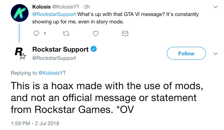Click the reply count number 1
Image resolution: width=224 pixels, height=130 pixels.
coord(45,33)
